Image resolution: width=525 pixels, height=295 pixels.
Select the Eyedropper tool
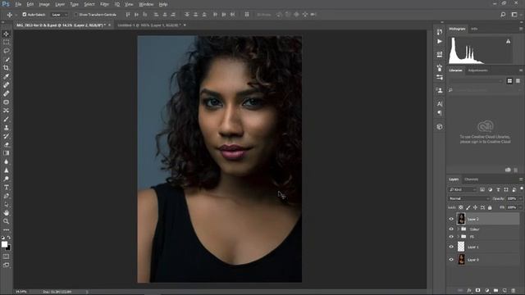[x=6, y=76]
